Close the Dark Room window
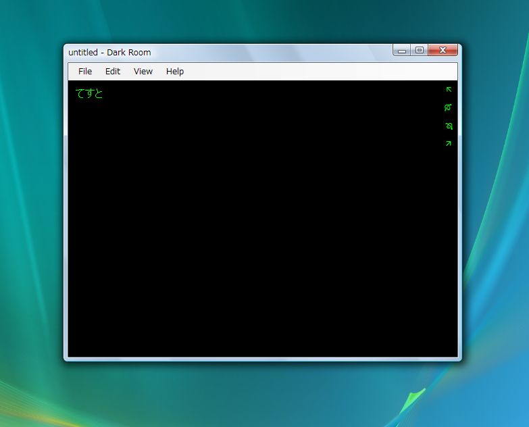The height and width of the screenshot is (427, 529). point(443,50)
